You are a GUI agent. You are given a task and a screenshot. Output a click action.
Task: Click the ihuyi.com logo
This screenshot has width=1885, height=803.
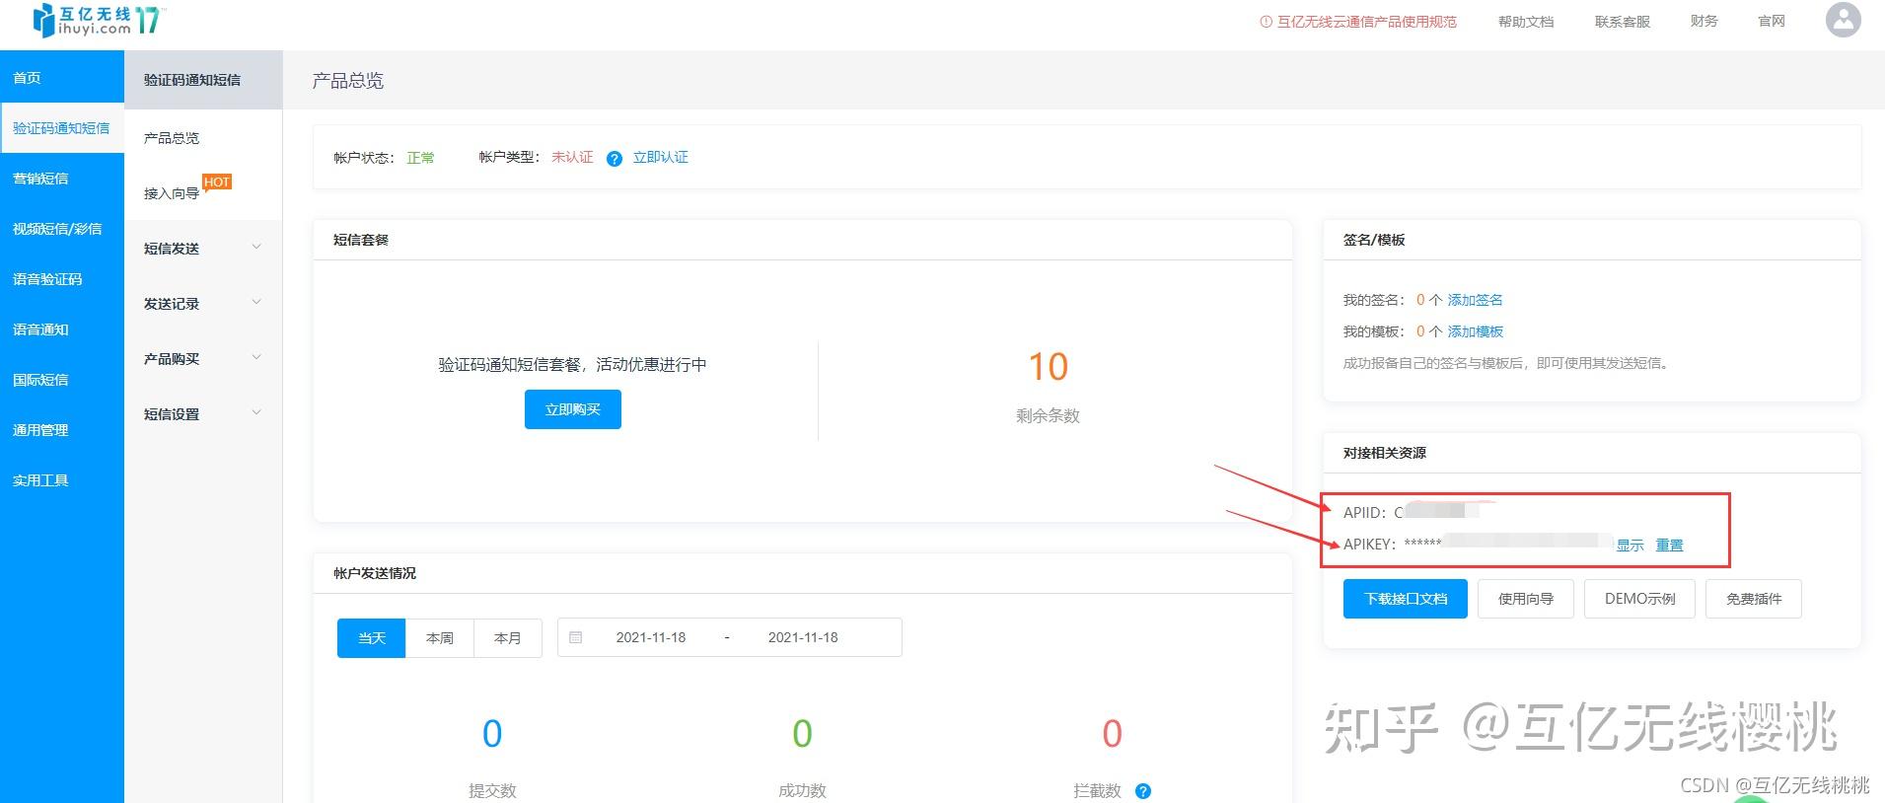tap(99, 20)
